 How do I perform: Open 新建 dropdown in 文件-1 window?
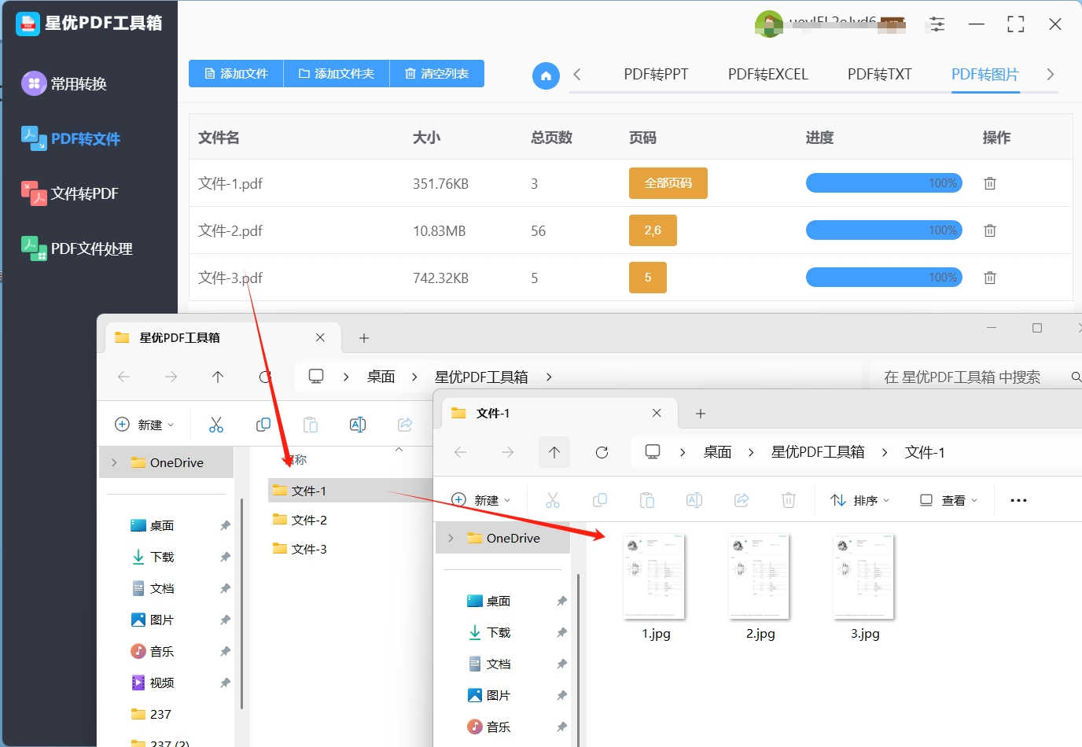click(x=480, y=500)
